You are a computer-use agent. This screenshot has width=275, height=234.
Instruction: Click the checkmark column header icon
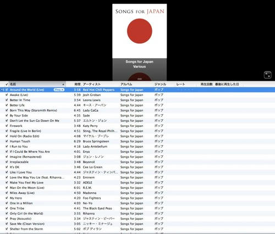tap(7, 84)
